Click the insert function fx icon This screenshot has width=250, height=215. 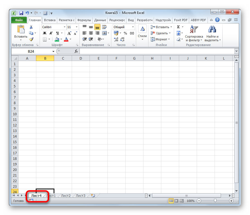click(76, 52)
